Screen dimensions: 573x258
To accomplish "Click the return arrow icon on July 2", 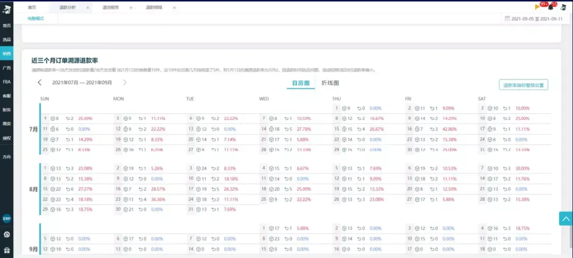I will (x=432, y=109).
